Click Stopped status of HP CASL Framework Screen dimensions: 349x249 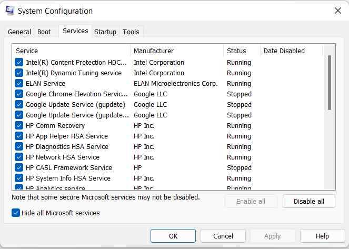(240, 168)
